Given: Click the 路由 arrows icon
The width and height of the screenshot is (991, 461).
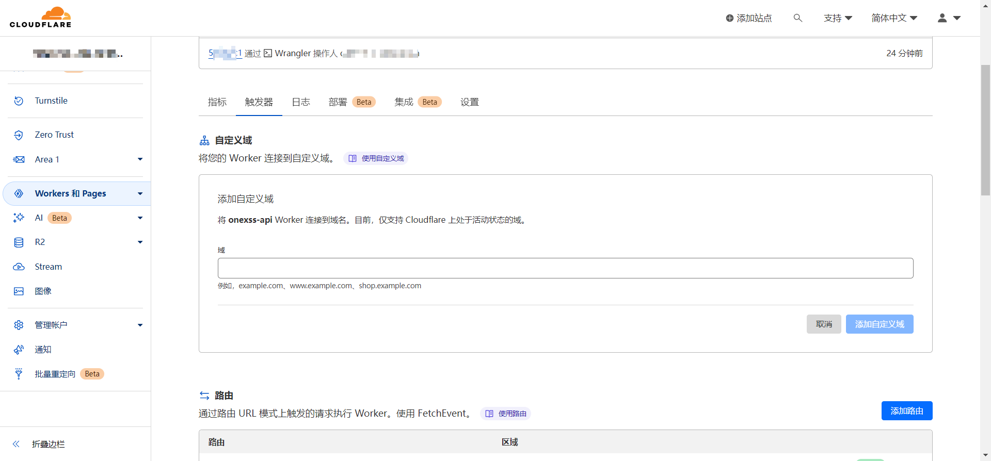Looking at the screenshot, I should tap(204, 396).
